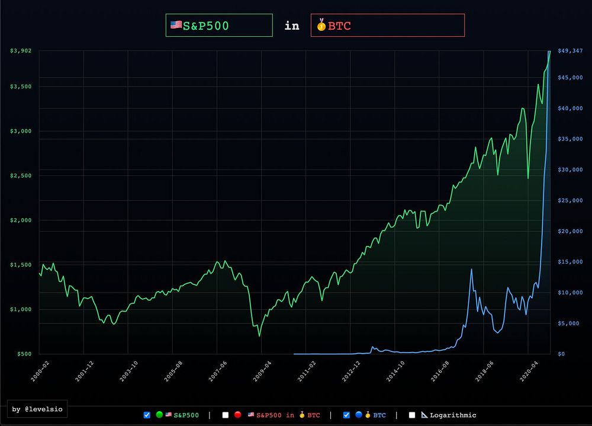Click the 2001-12 date axis label
592x426 pixels.
pos(85,371)
